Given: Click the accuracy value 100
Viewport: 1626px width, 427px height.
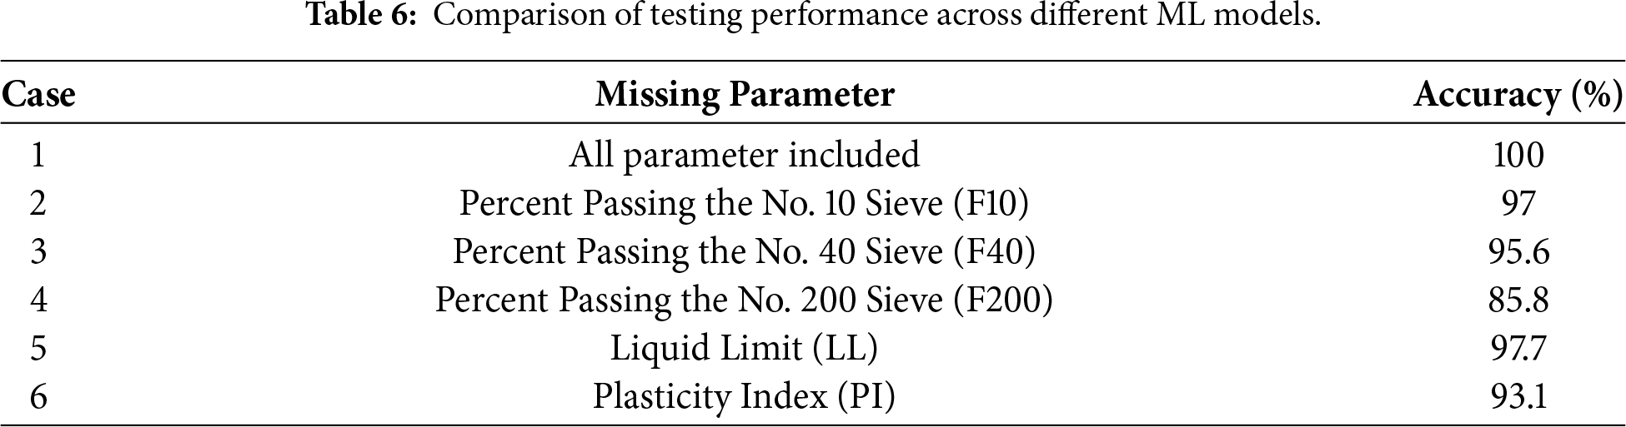Looking at the screenshot, I should 1518,156.
